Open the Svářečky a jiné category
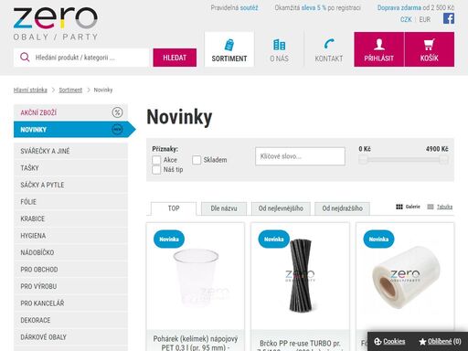 (70, 151)
